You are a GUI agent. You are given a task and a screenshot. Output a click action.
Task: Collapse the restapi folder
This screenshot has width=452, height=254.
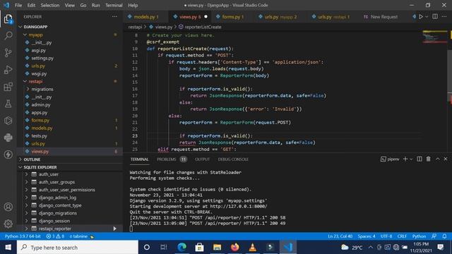25,82
